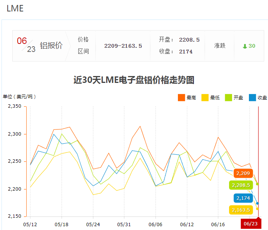Click the 2,200 y-axis label
This screenshot has width=268, height=230.
point(15,189)
